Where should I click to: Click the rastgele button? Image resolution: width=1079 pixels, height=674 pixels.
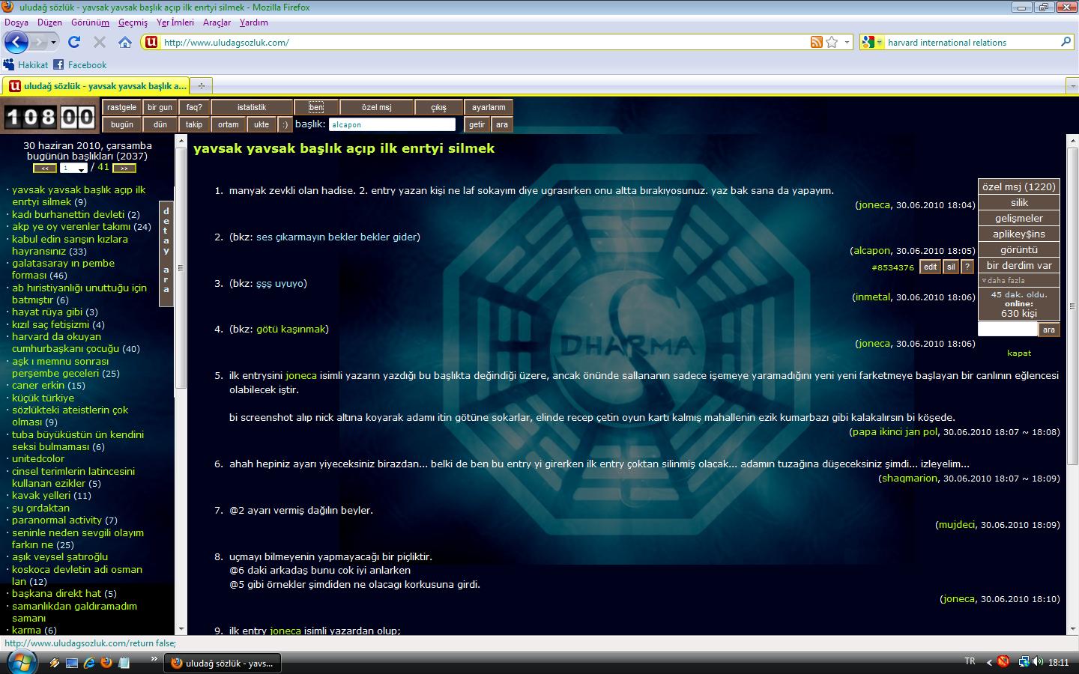click(x=121, y=108)
